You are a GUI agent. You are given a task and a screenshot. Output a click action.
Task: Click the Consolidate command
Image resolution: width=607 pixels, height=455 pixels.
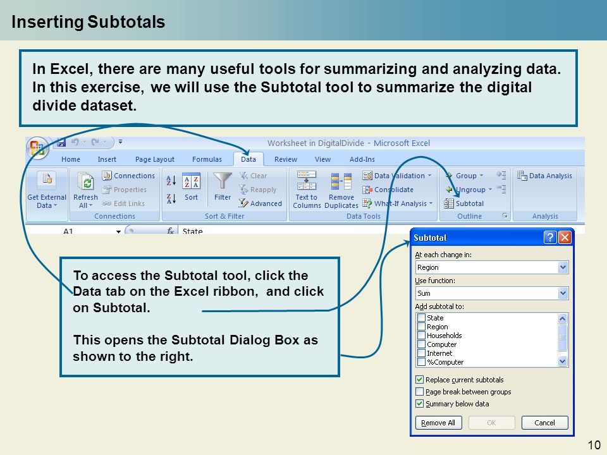[x=388, y=190]
